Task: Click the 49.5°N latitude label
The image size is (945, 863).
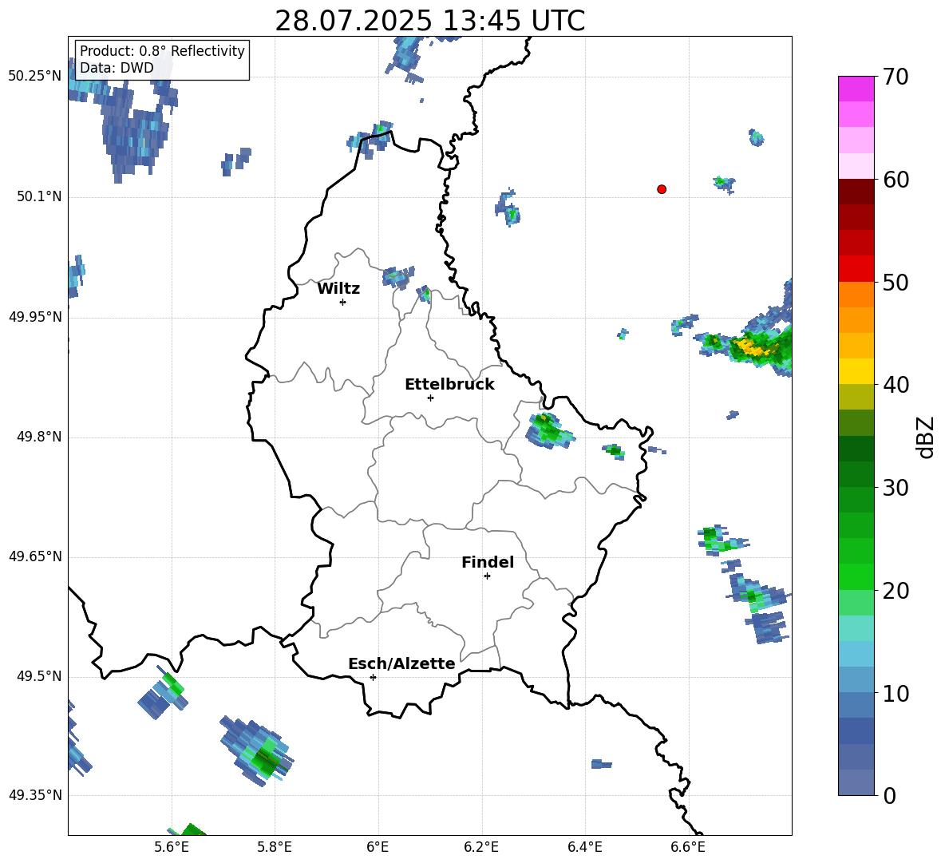Action: tap(39, 676)
